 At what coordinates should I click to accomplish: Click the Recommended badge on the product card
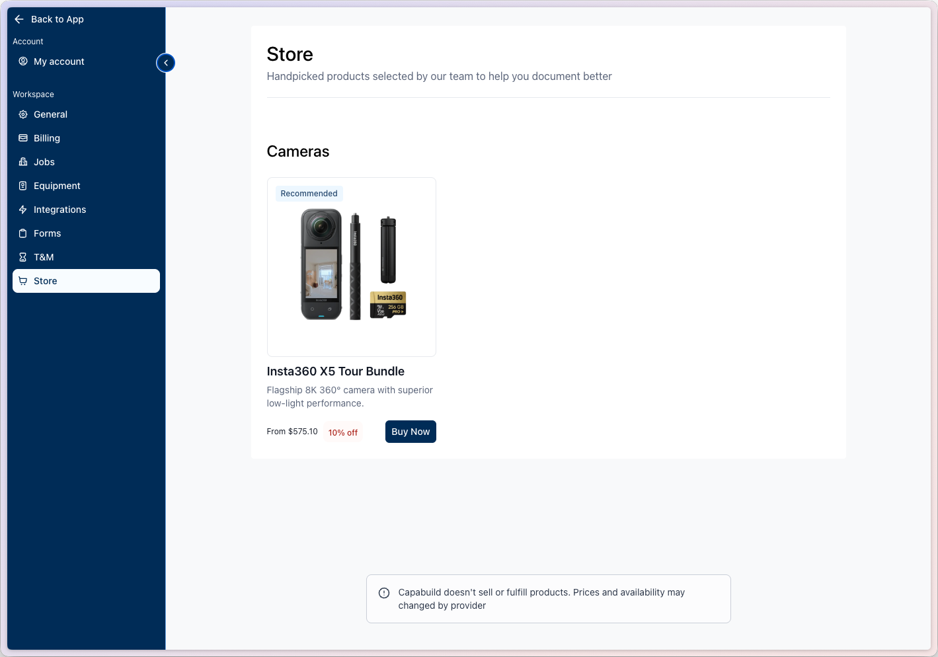[309, 194]
